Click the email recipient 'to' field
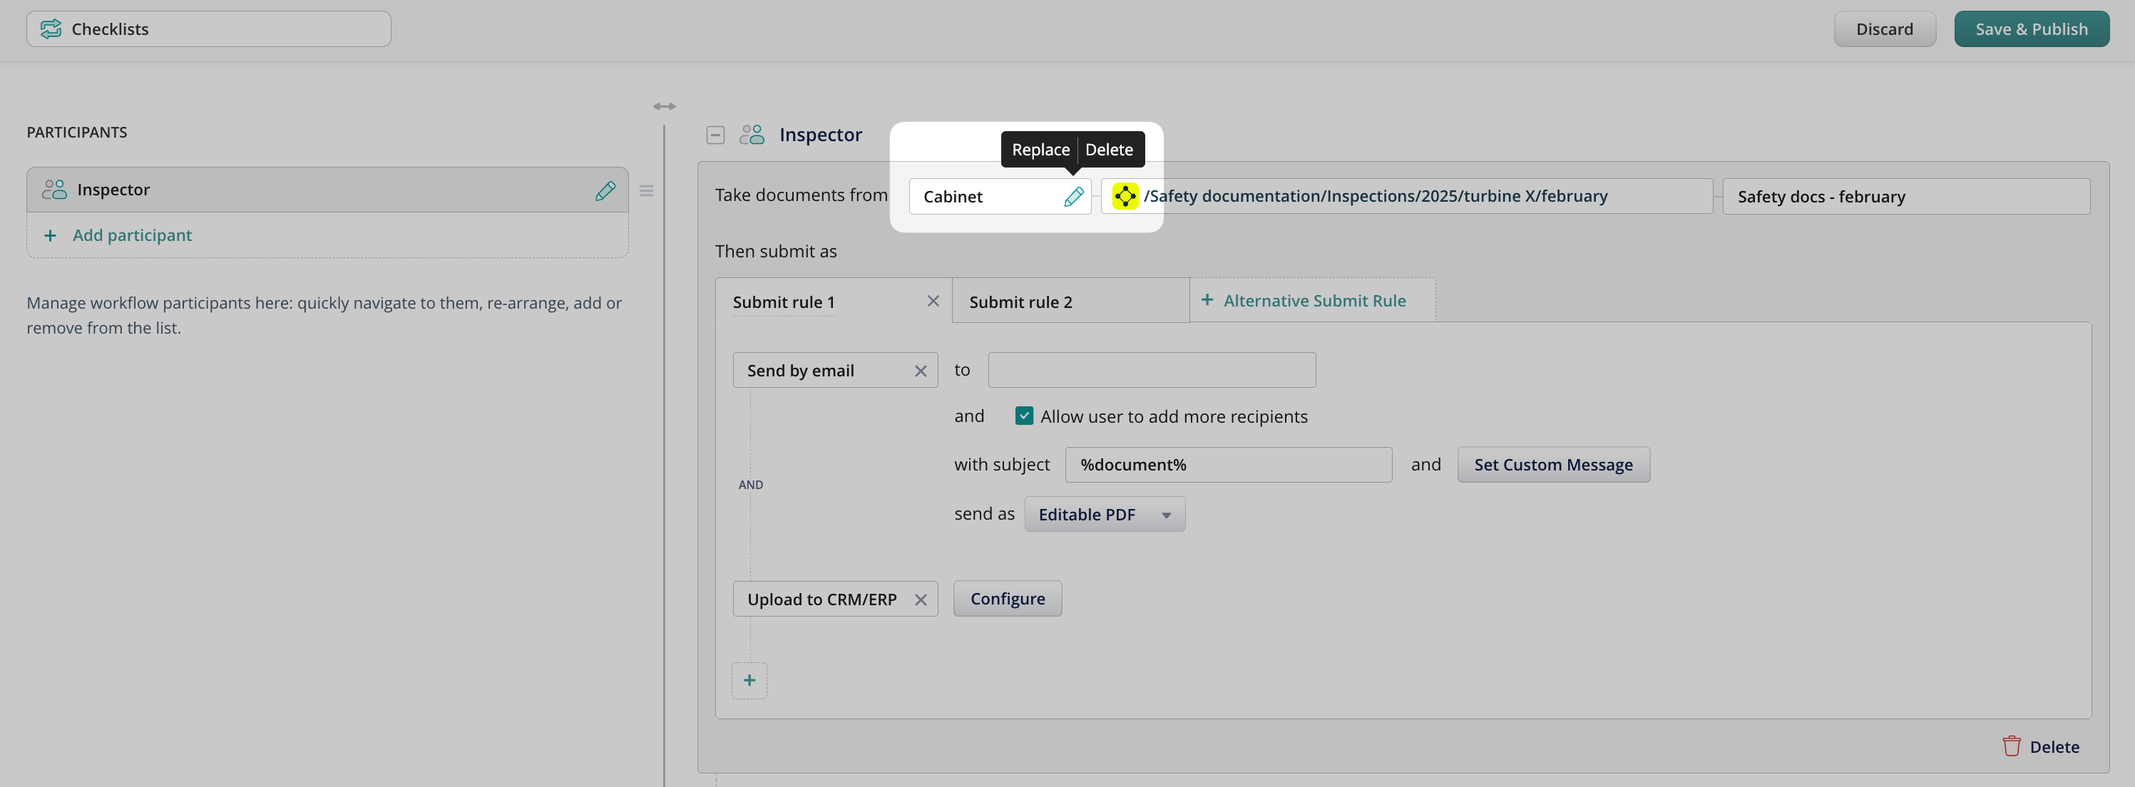The height and width of the screenshot is (787, 2135). [1151, 370]
